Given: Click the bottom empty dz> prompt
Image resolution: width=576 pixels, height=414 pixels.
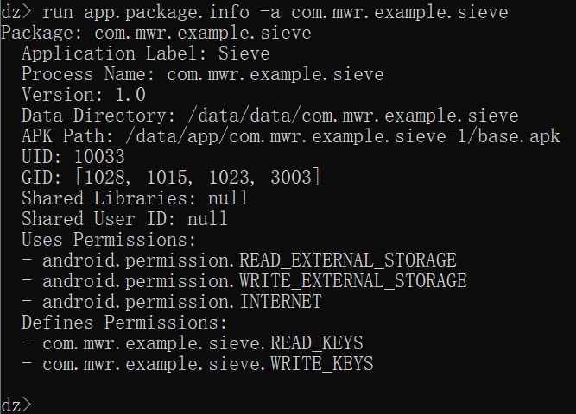Looking at the screenshot, I should (x=16, y=405).
